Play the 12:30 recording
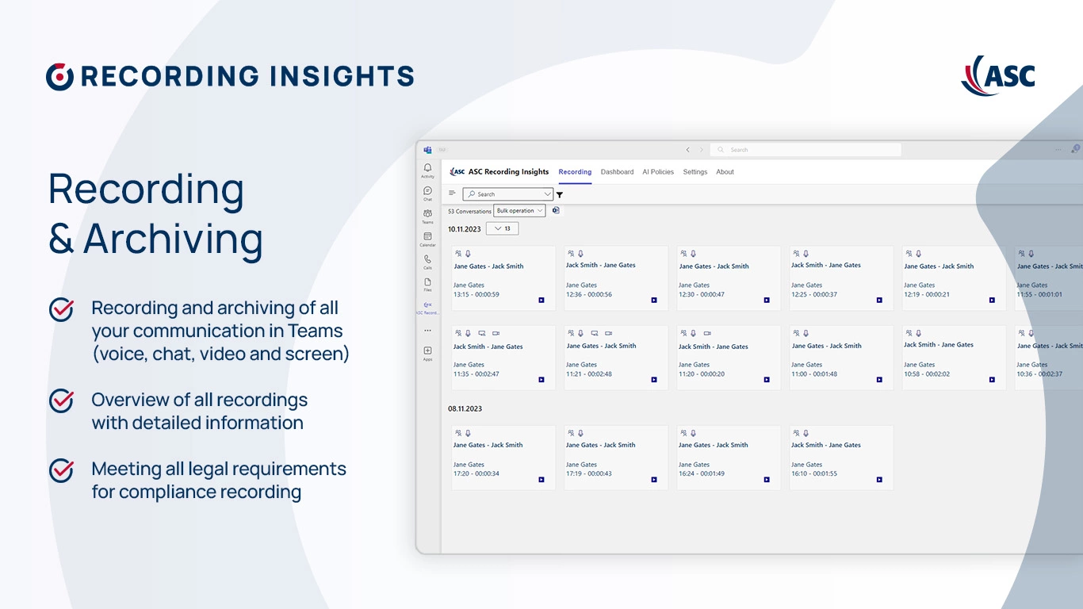Screen dimensions: 1083x609 [767, 300]
